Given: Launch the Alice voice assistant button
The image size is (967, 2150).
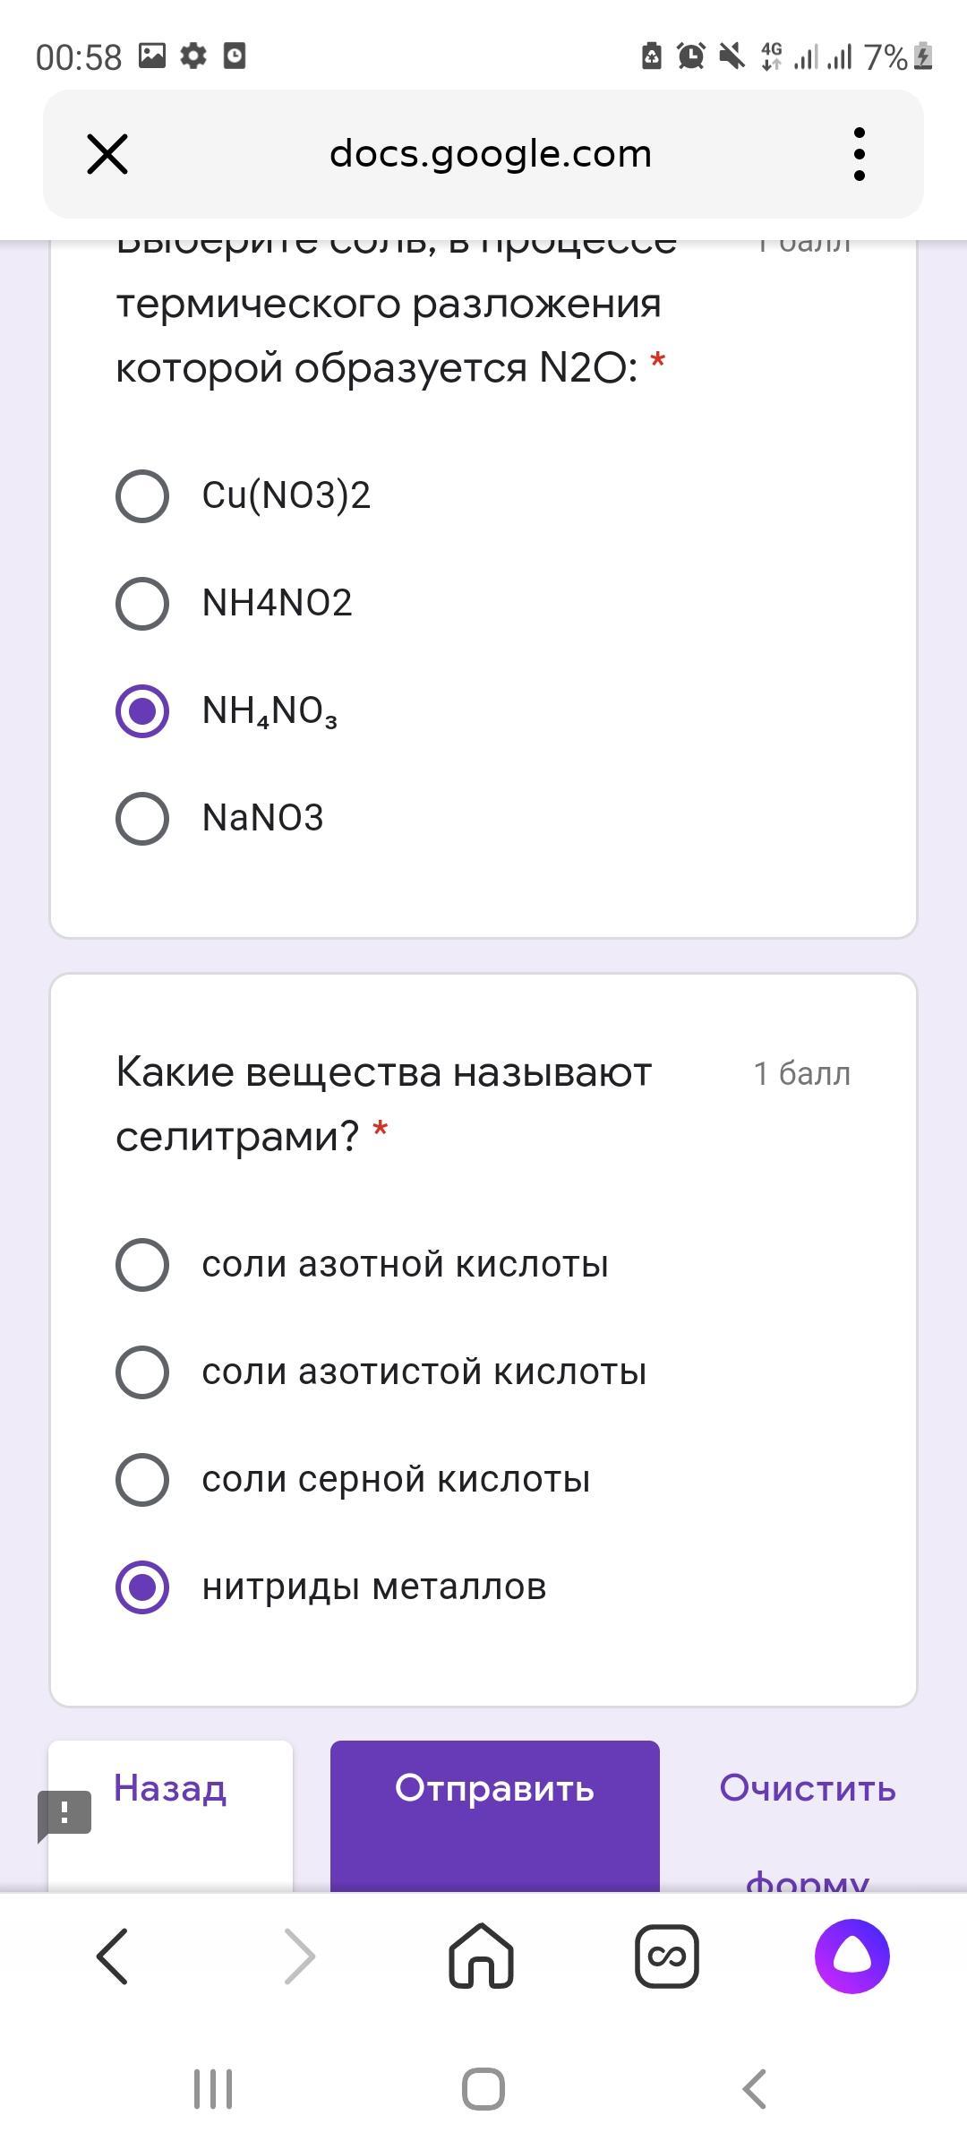Looking at the screenshot, I should [851, 1956].
